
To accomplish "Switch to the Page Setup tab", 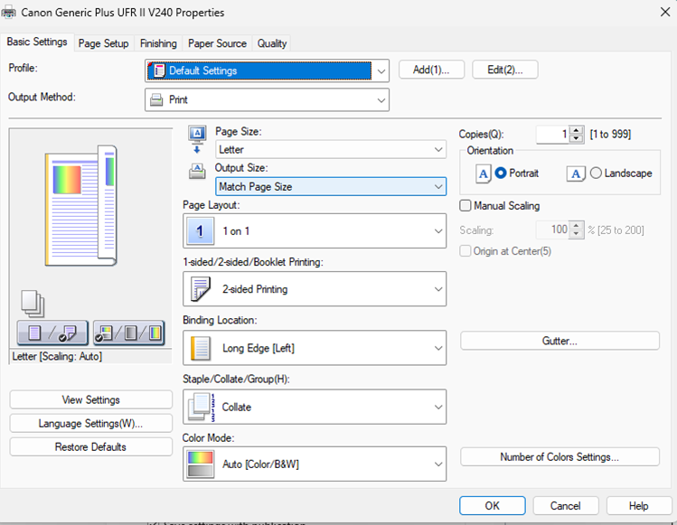I will [x=104, y=43].
